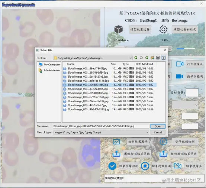Close the Select File dialog
Image resolution: width=206 pixels, height=188 pixels.
165,50
